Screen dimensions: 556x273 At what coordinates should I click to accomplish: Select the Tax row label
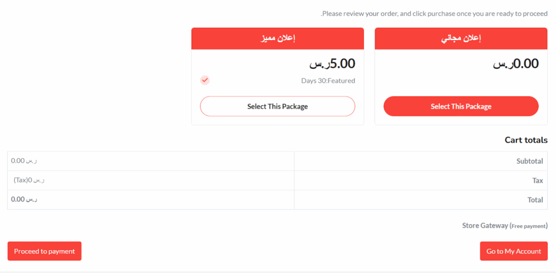pos(537,181)
